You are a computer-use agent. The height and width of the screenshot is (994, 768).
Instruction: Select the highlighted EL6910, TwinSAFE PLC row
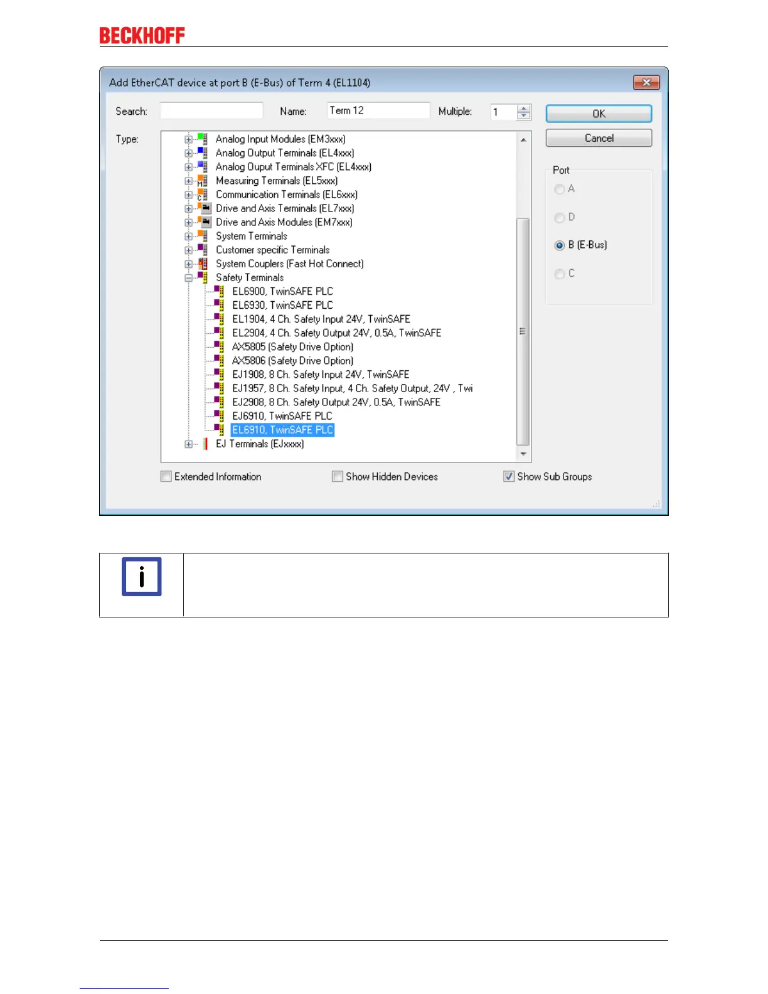(282, 430)
